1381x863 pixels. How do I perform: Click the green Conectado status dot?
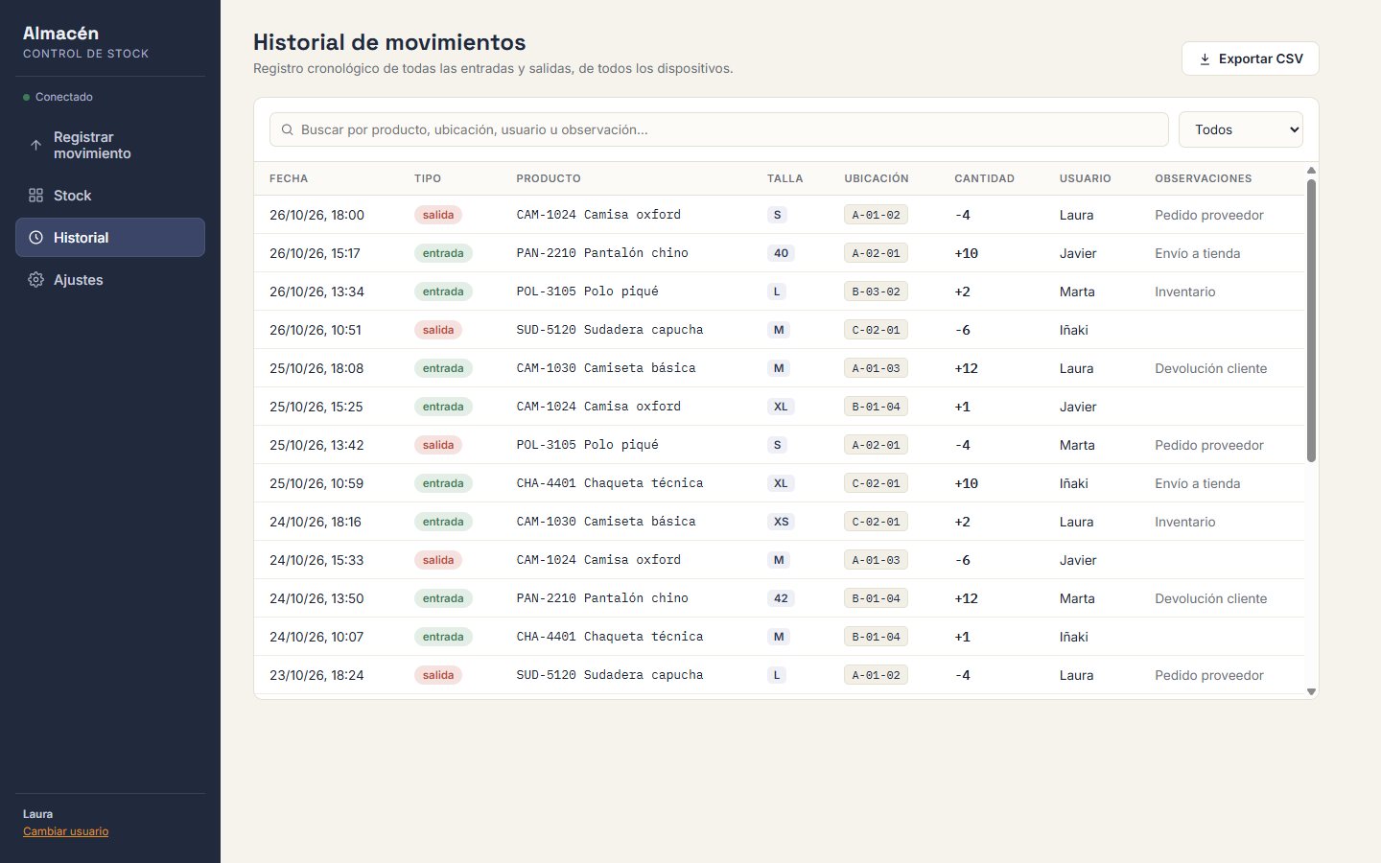27,98
